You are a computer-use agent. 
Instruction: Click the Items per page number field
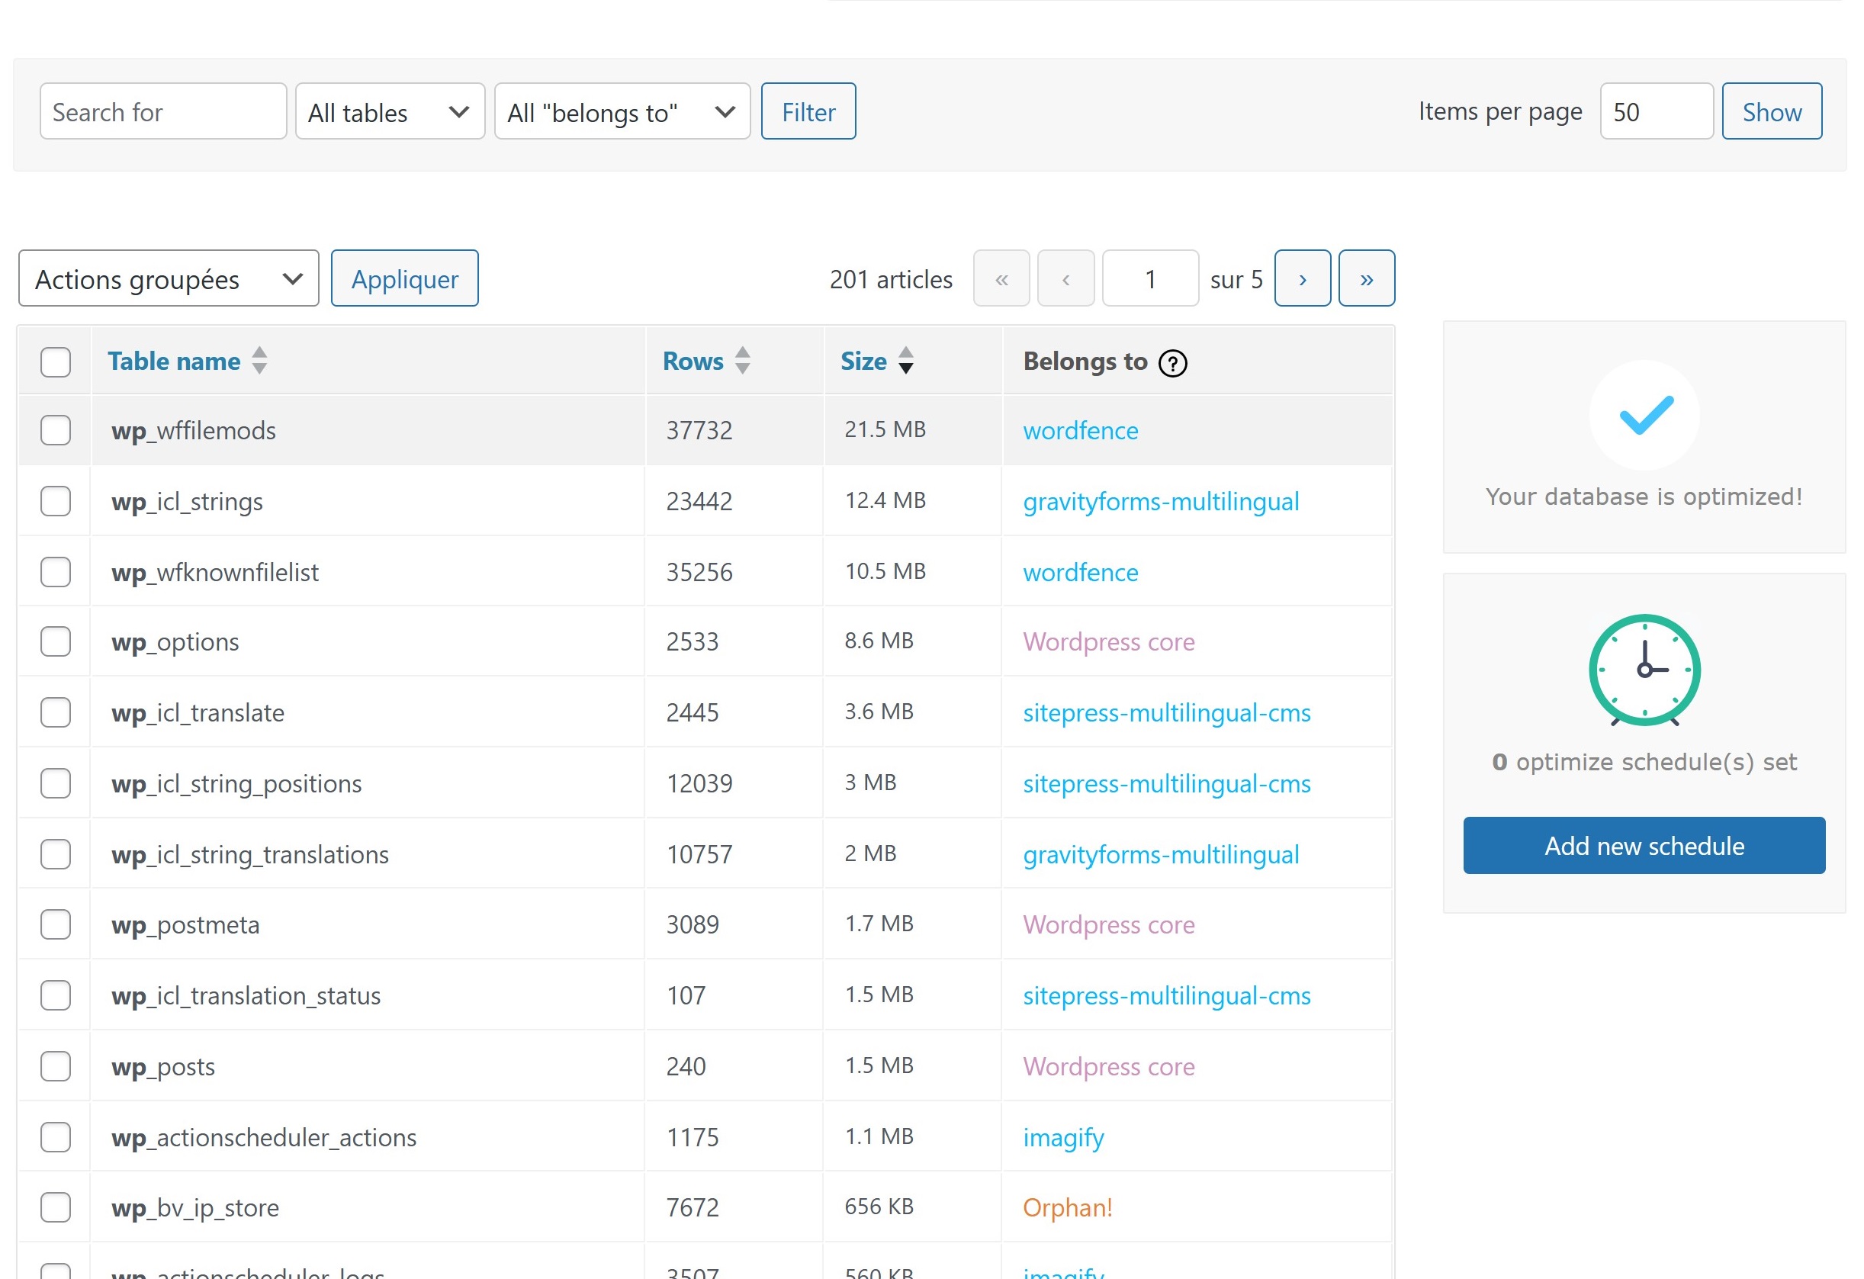tap(1656, 112)
